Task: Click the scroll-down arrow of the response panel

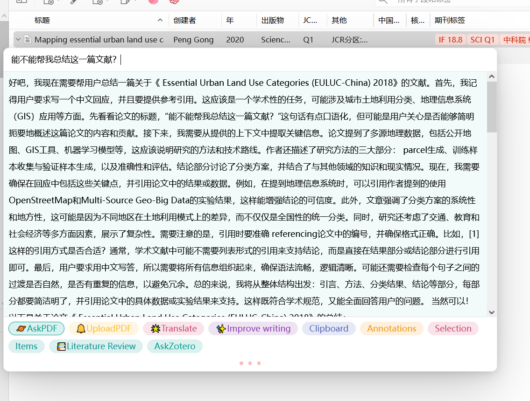Action: tap(492, 312)
